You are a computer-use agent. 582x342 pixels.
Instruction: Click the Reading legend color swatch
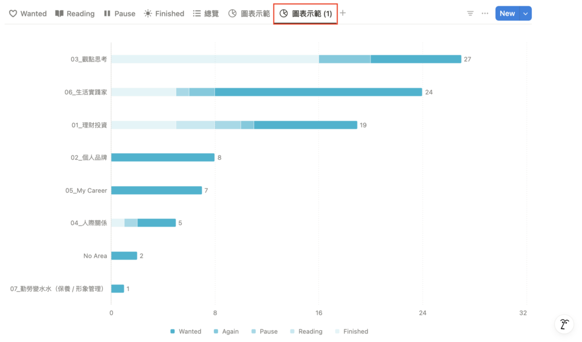pyautogui.click(x=293, y=331)
